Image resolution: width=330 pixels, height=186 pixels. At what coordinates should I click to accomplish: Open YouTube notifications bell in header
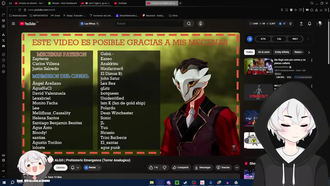[309, 24]
